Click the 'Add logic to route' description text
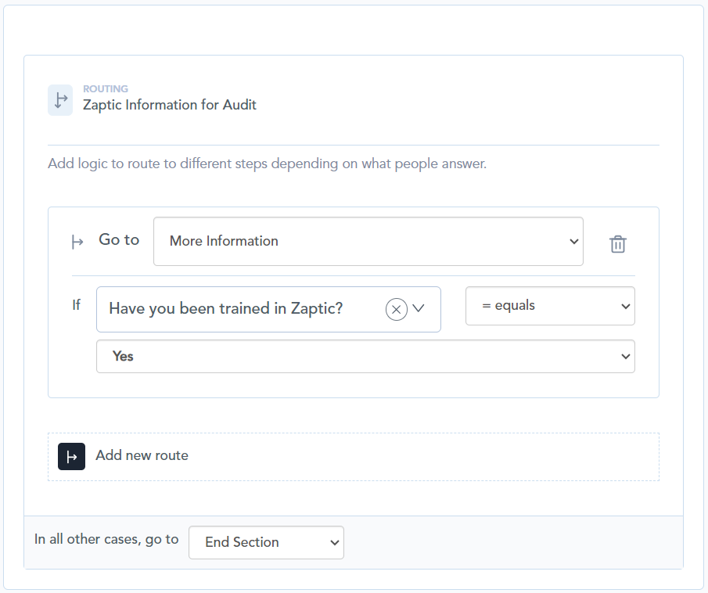 [267, 164]
